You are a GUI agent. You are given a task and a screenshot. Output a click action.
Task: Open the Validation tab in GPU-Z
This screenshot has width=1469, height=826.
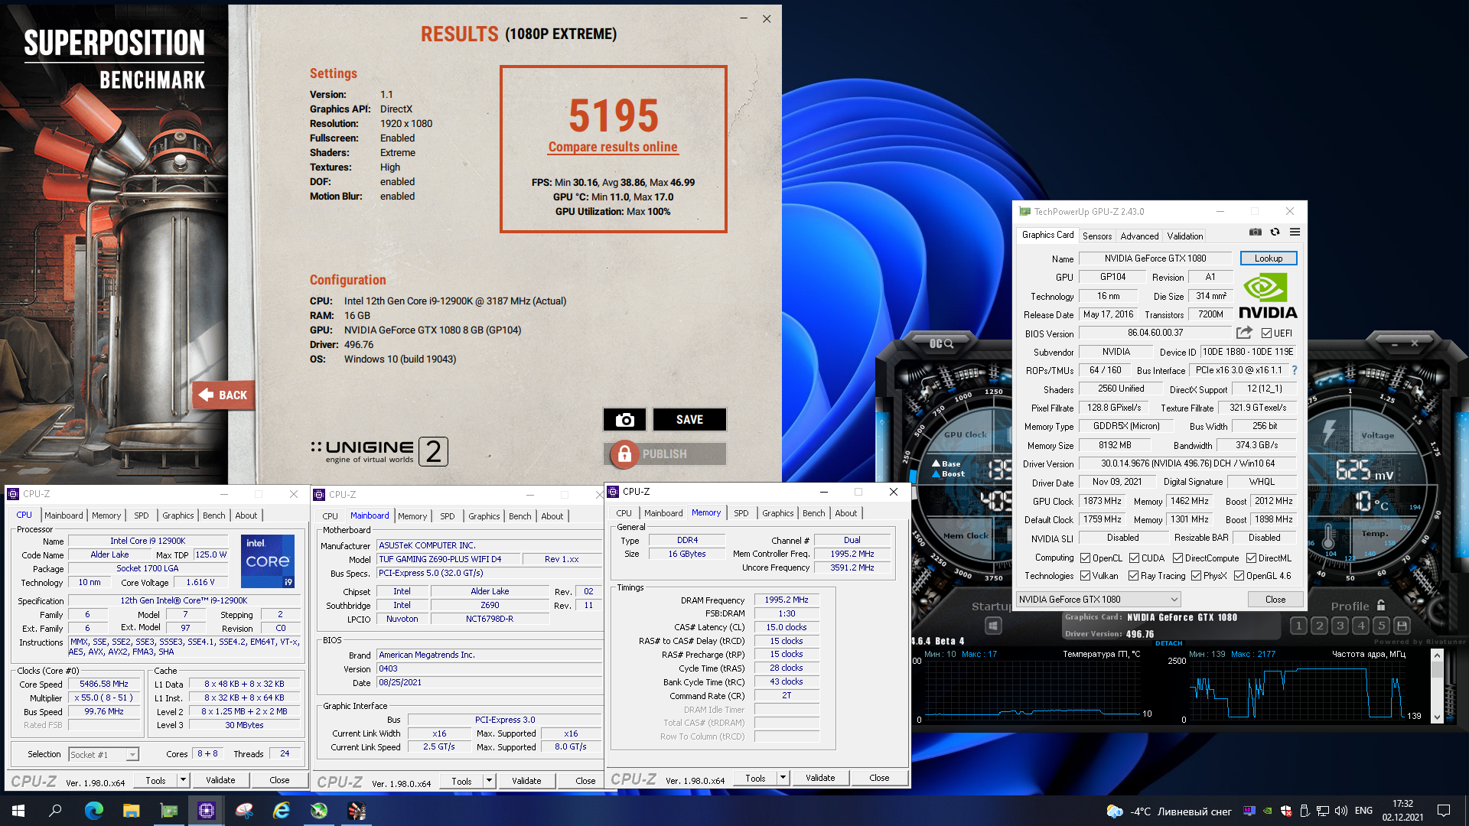tap(1184, 236)
